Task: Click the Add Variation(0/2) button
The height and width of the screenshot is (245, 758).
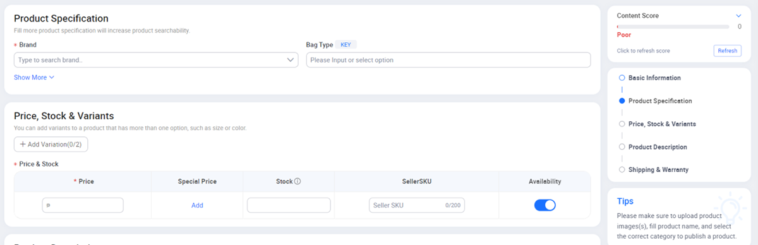Action: 51,145
